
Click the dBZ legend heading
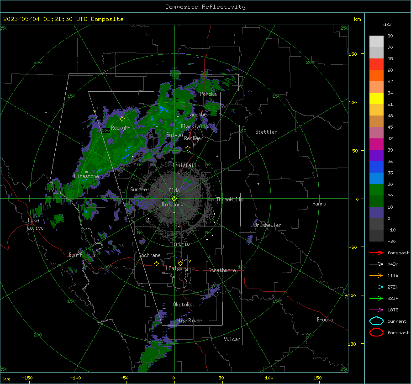[x=387, y=24]
